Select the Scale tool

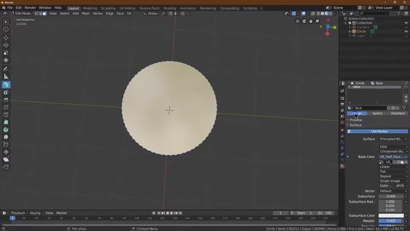(x=6, y=53)
